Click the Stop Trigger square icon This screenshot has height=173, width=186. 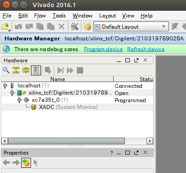click(x=80, y=70)
